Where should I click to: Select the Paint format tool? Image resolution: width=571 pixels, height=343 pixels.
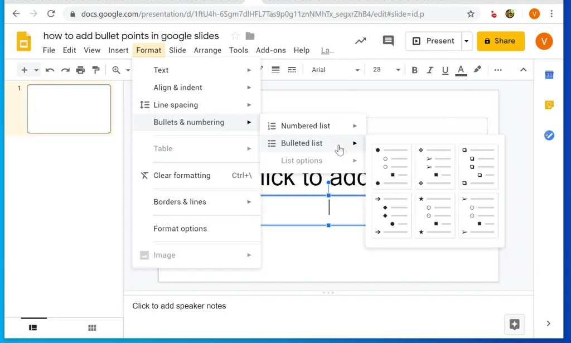[x=95, y=70]
